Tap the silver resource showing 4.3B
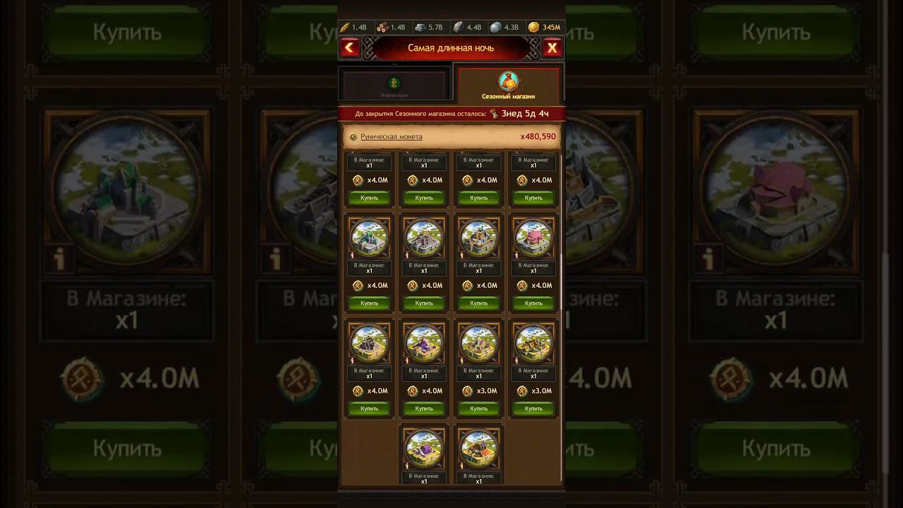 pyautogui.click(x=504, y=28)
